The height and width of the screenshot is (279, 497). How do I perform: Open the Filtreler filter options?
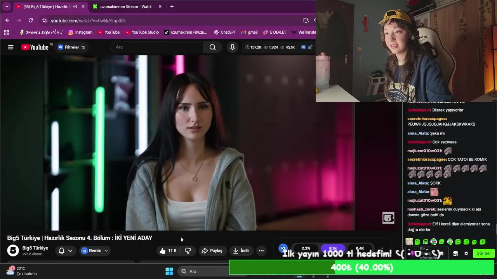tap(71, 47)
